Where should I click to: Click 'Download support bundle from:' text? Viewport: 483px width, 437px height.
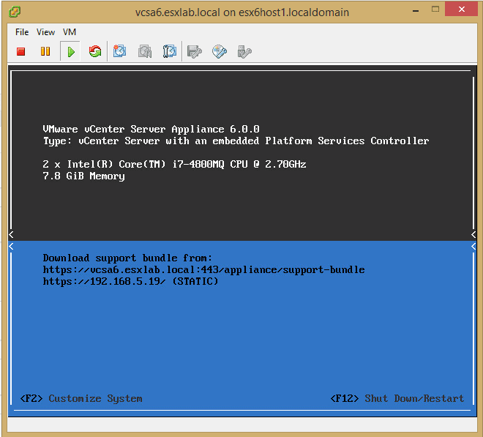[x=127, y=258]
